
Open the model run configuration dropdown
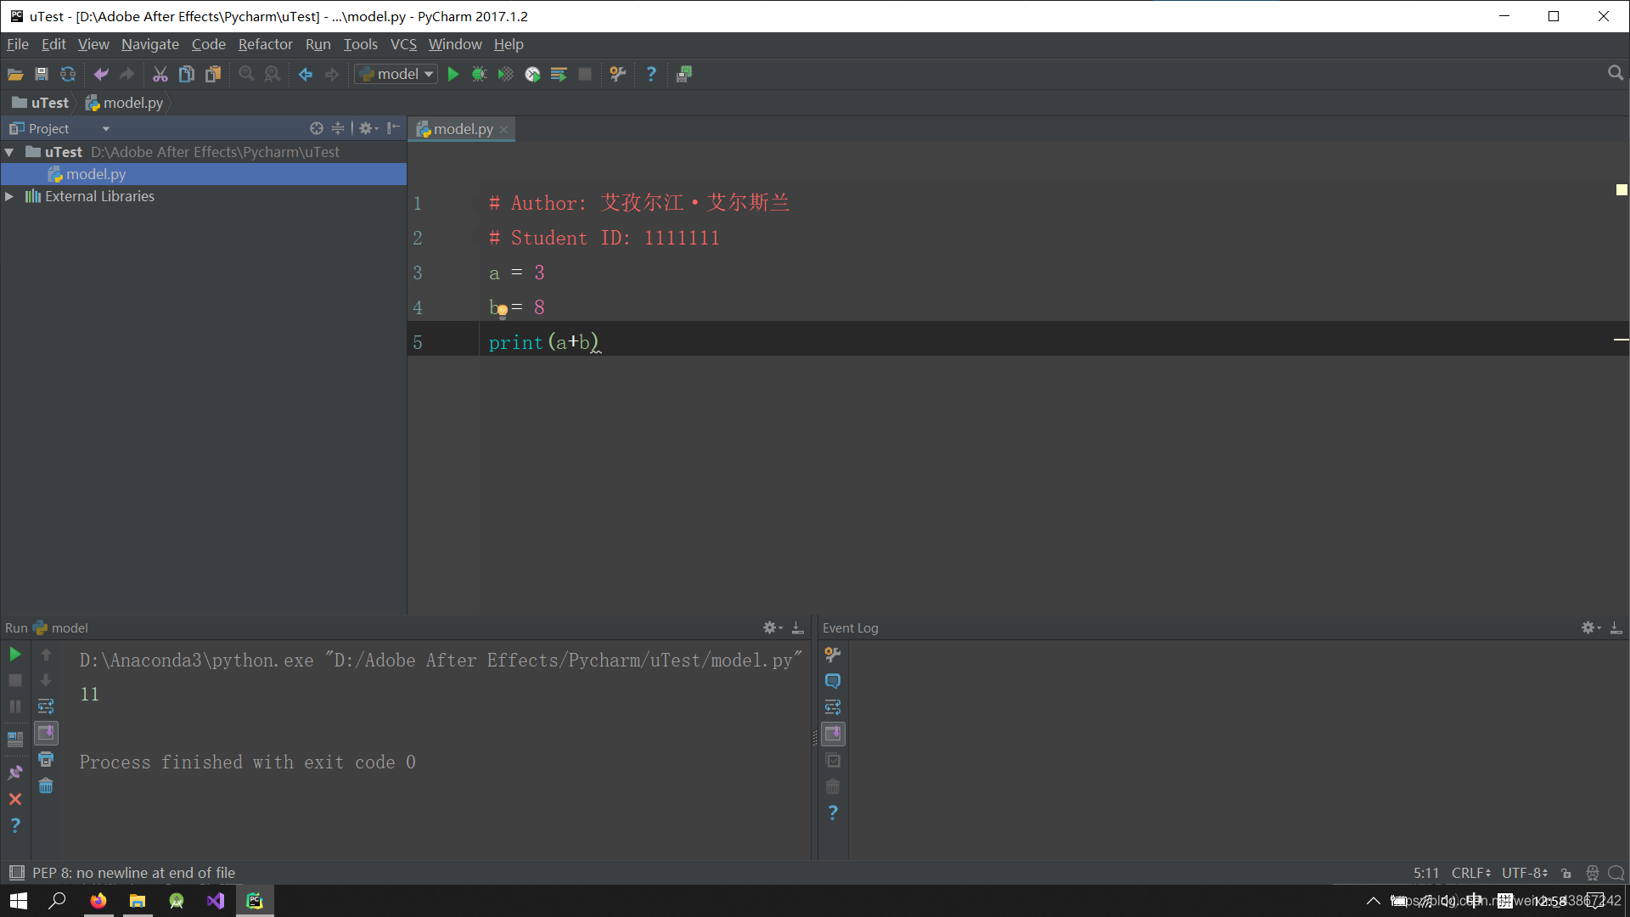click(x=396, y=75)
